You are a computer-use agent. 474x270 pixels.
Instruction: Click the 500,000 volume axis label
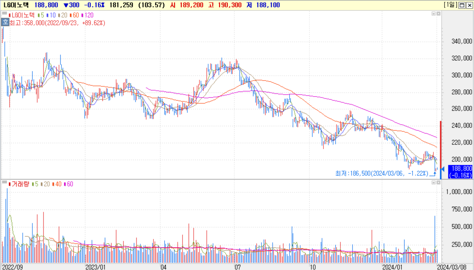(462, 227)
